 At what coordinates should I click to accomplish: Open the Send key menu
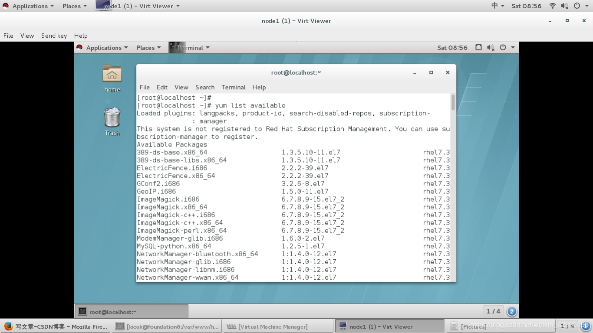[x=54, y=36]
